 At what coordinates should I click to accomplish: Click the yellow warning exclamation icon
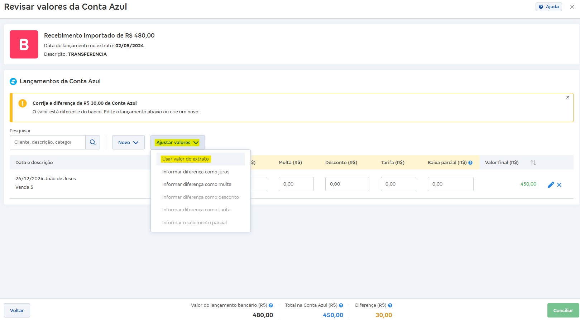[x=23, y=103]
